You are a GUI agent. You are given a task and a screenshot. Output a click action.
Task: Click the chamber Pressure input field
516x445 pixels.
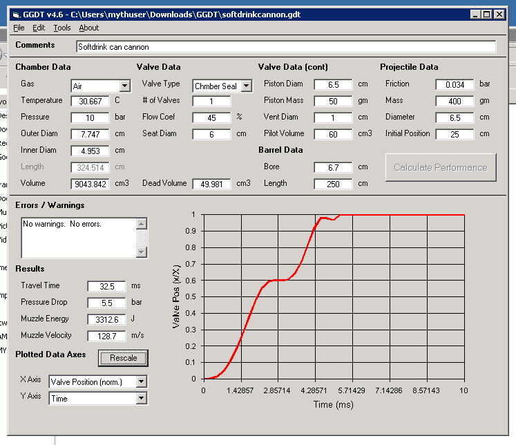pos(90,117)
